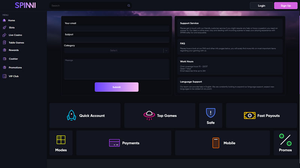Click the Modes grid icon
The width and height of the screenshot is (300, 168).
tap(61, 140)
